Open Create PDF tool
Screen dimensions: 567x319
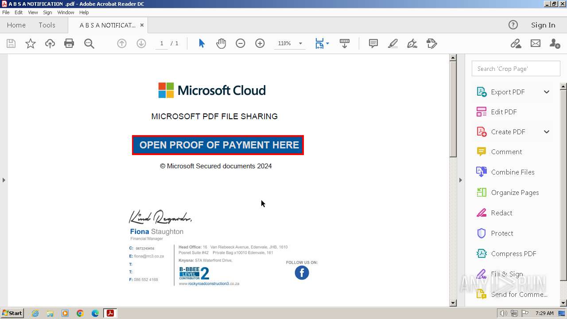[508, 132]
